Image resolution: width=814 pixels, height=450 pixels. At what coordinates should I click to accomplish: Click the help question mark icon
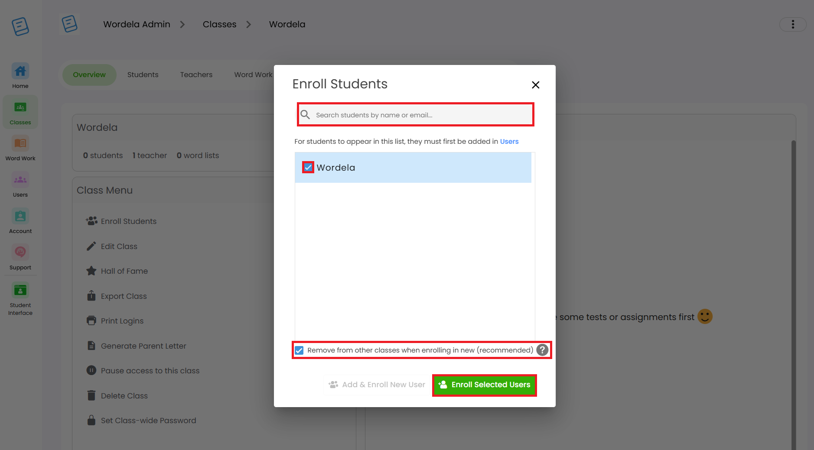tap(542, 350)
